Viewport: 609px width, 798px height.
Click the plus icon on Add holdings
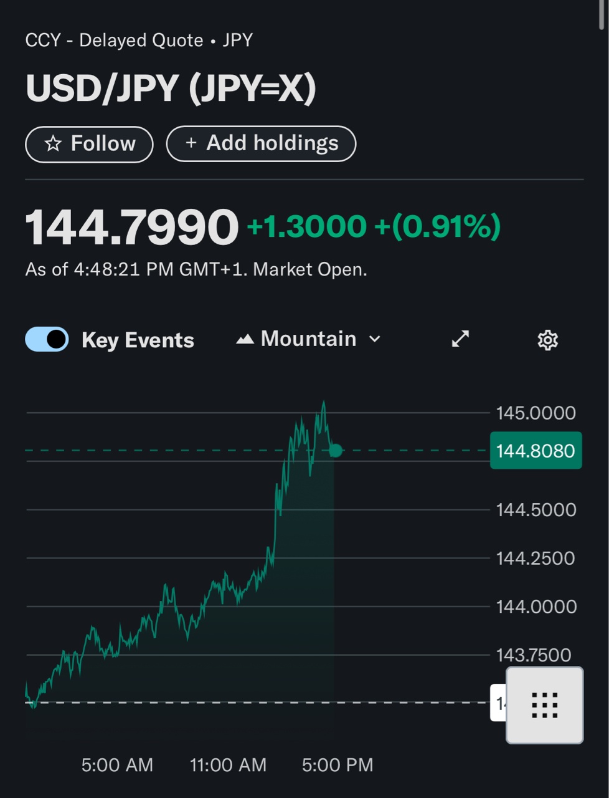pos(191,143)
